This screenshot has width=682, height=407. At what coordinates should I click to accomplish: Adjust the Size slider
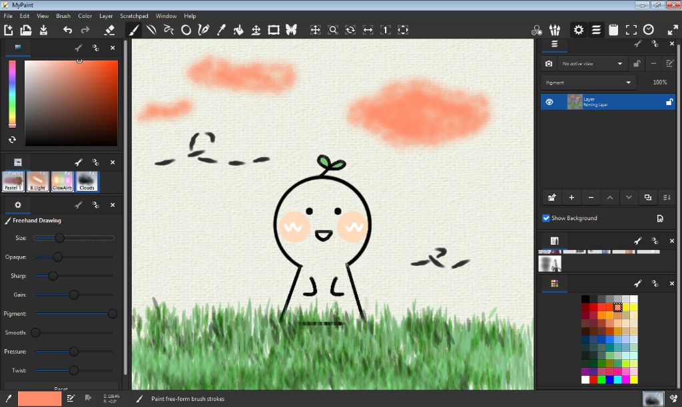pos(75,238)
